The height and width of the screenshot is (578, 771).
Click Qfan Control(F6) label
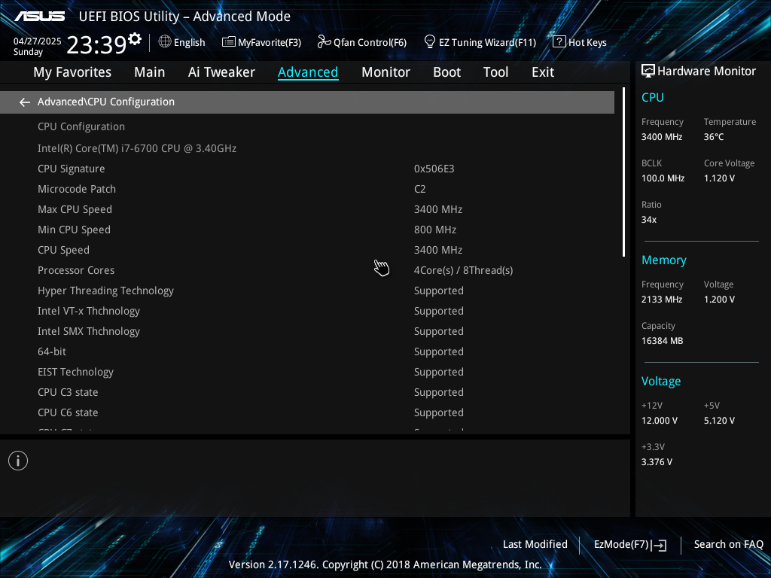click(370, 43)
